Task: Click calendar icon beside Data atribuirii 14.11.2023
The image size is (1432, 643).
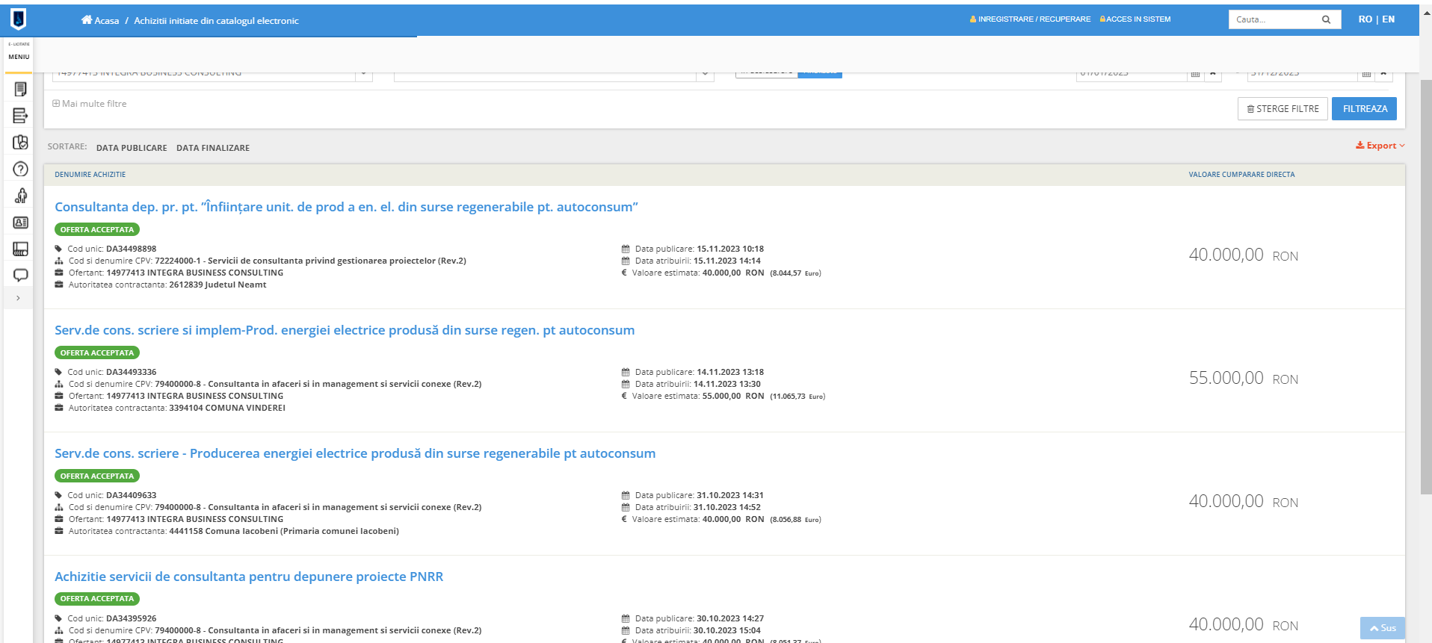Action: (626, 384)
